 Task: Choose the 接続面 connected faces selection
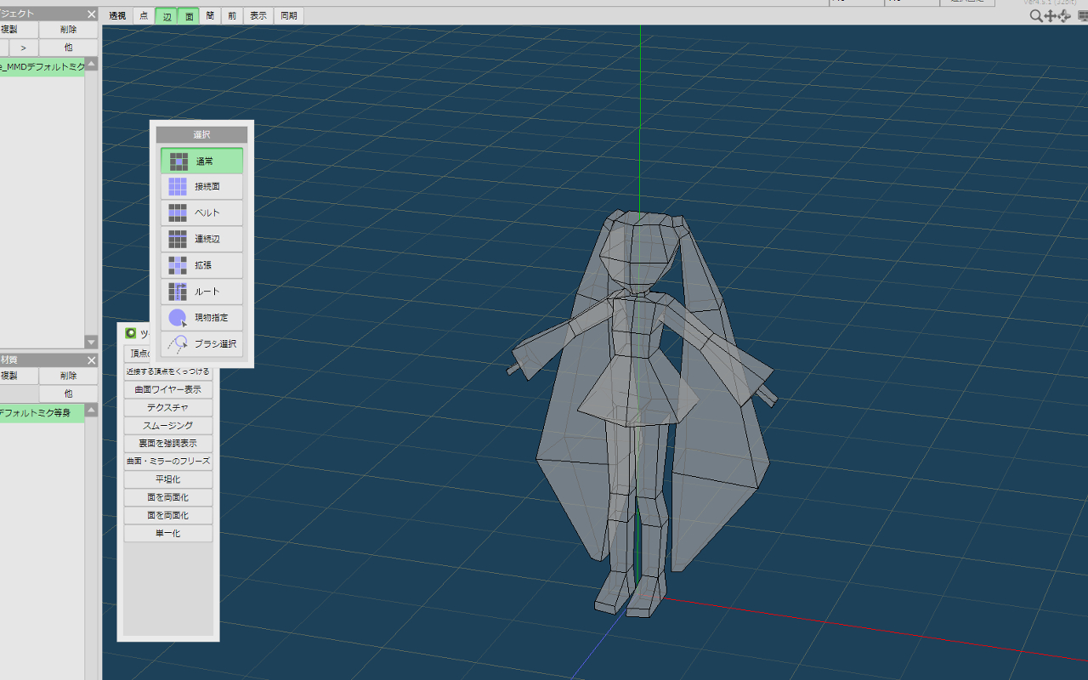click(201, 187)
